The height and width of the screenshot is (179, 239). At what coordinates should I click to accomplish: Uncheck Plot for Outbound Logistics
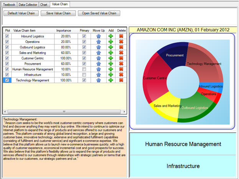tap(7, 47)
